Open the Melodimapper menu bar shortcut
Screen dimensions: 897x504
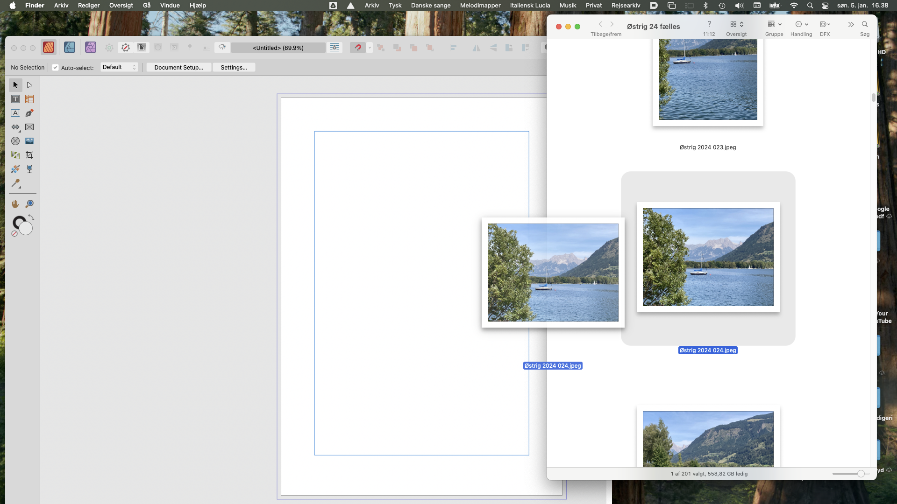[x=480, y=6]
